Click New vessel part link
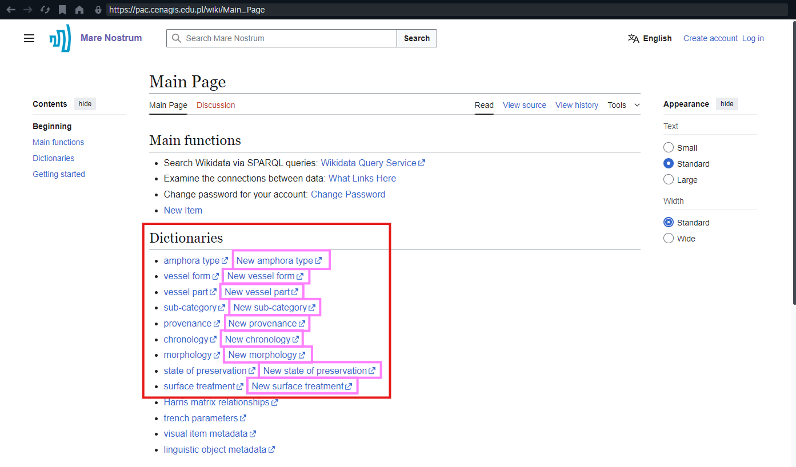 coord(261,292)
